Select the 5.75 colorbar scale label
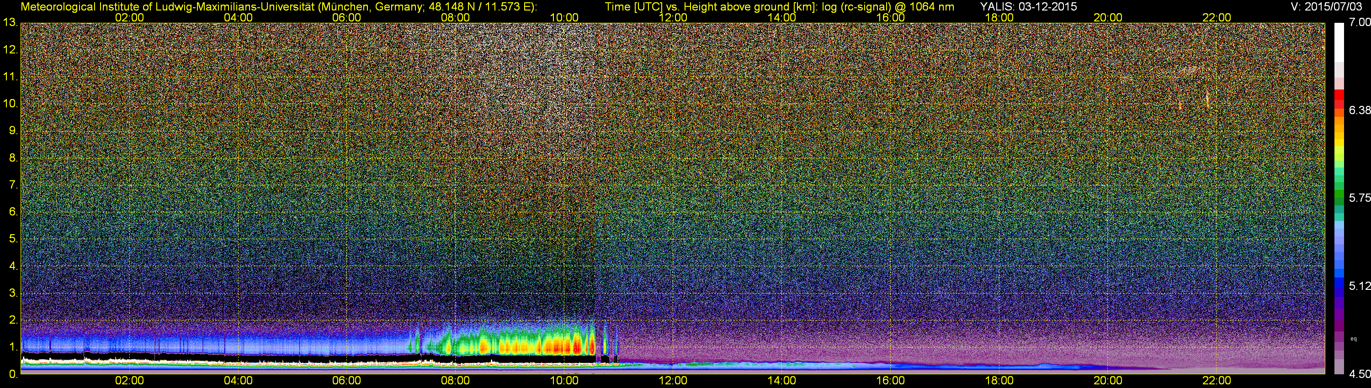1371x388 pixels. 1359,198
